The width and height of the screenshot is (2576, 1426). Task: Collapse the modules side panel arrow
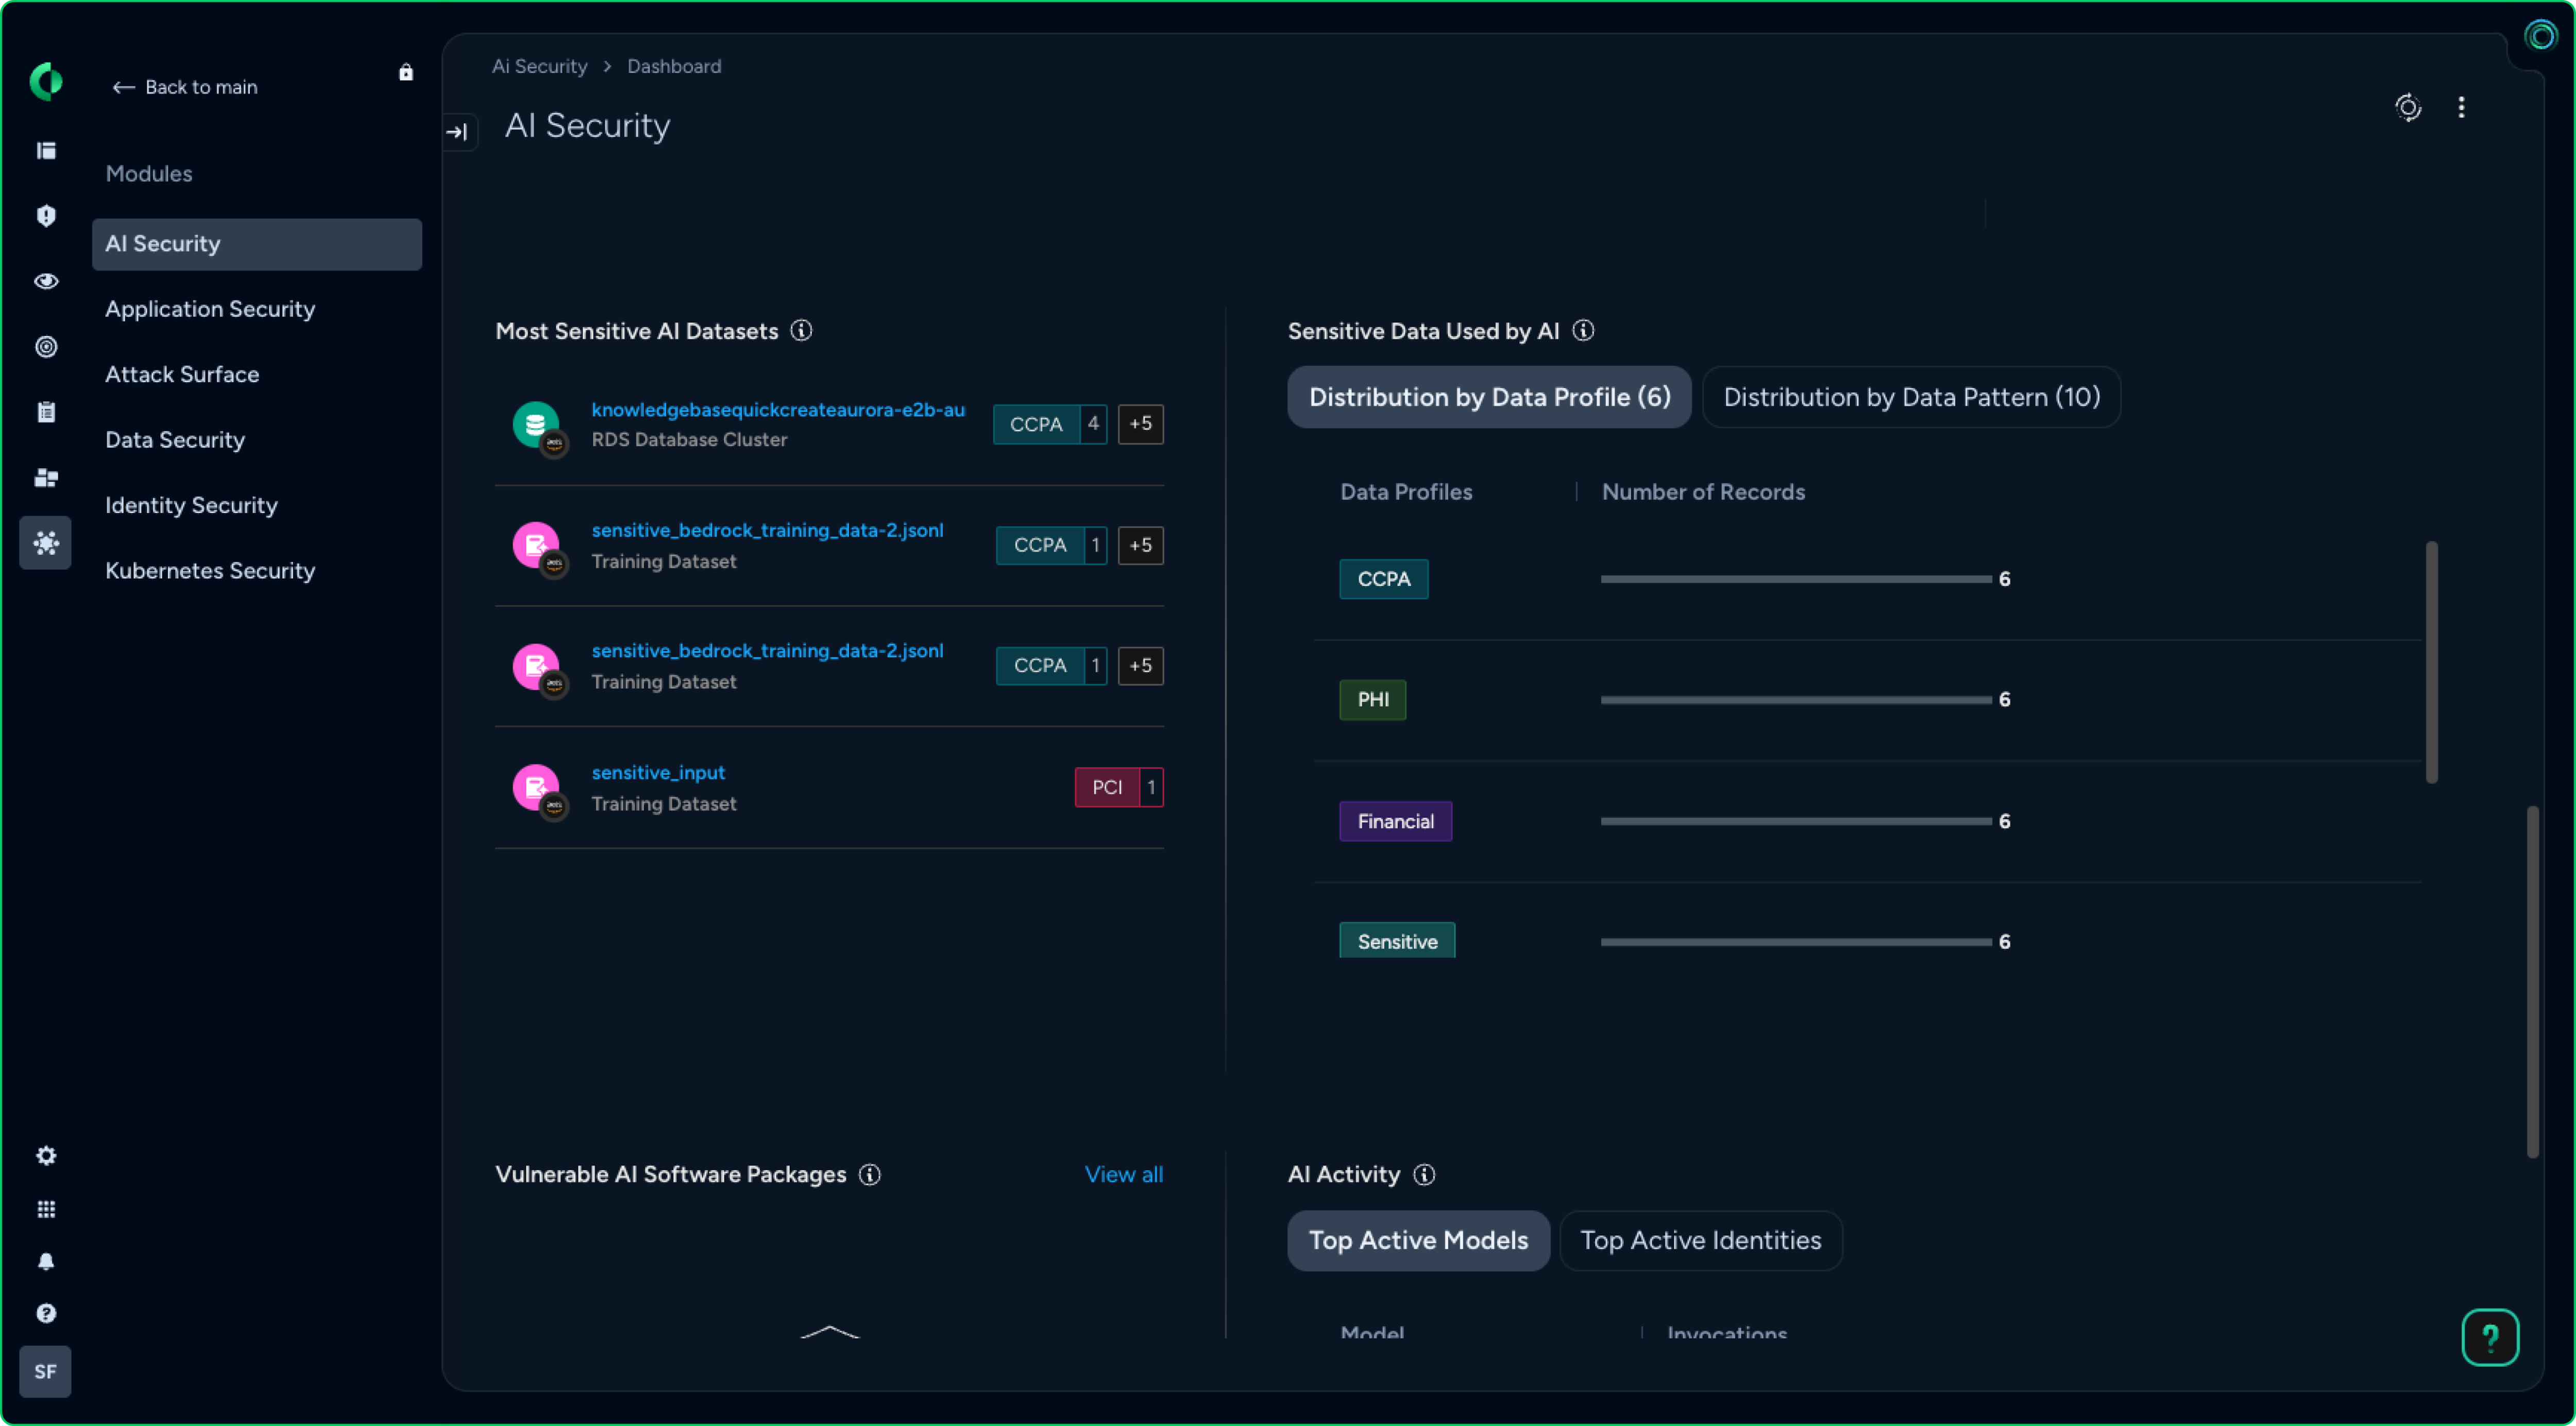pos(458,132)
